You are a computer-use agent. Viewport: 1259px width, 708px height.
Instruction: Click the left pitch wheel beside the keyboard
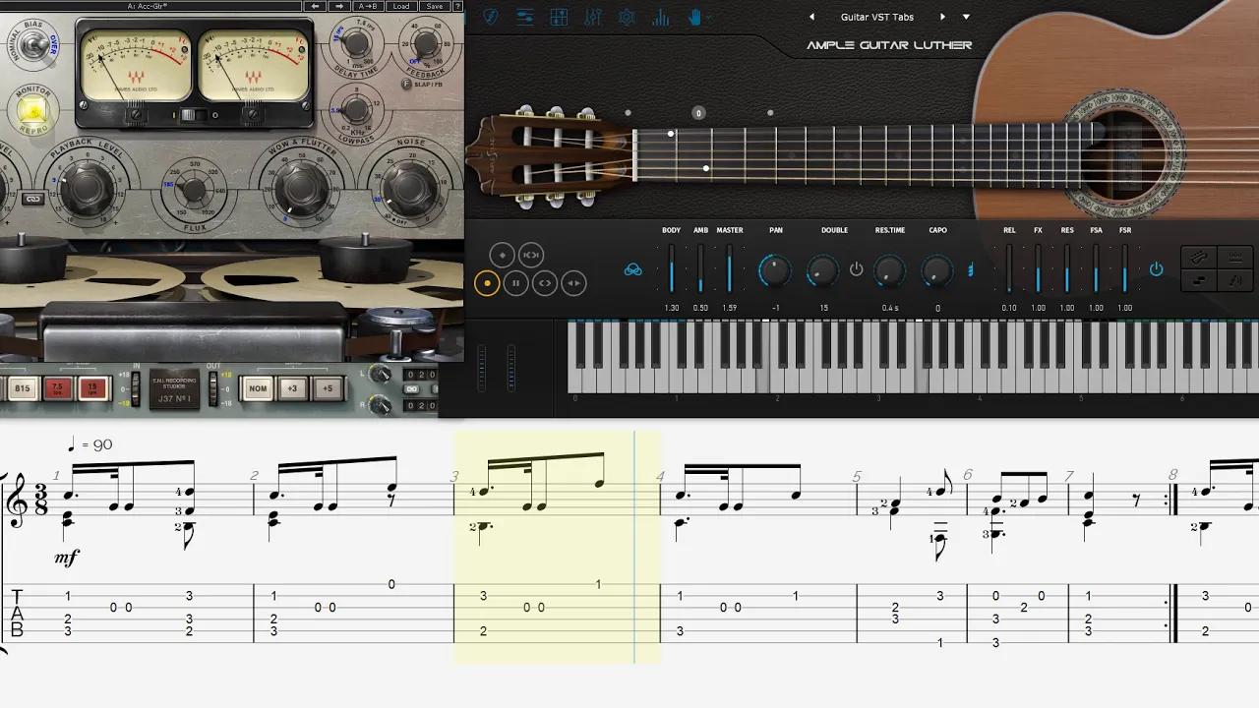coord(481,368)
